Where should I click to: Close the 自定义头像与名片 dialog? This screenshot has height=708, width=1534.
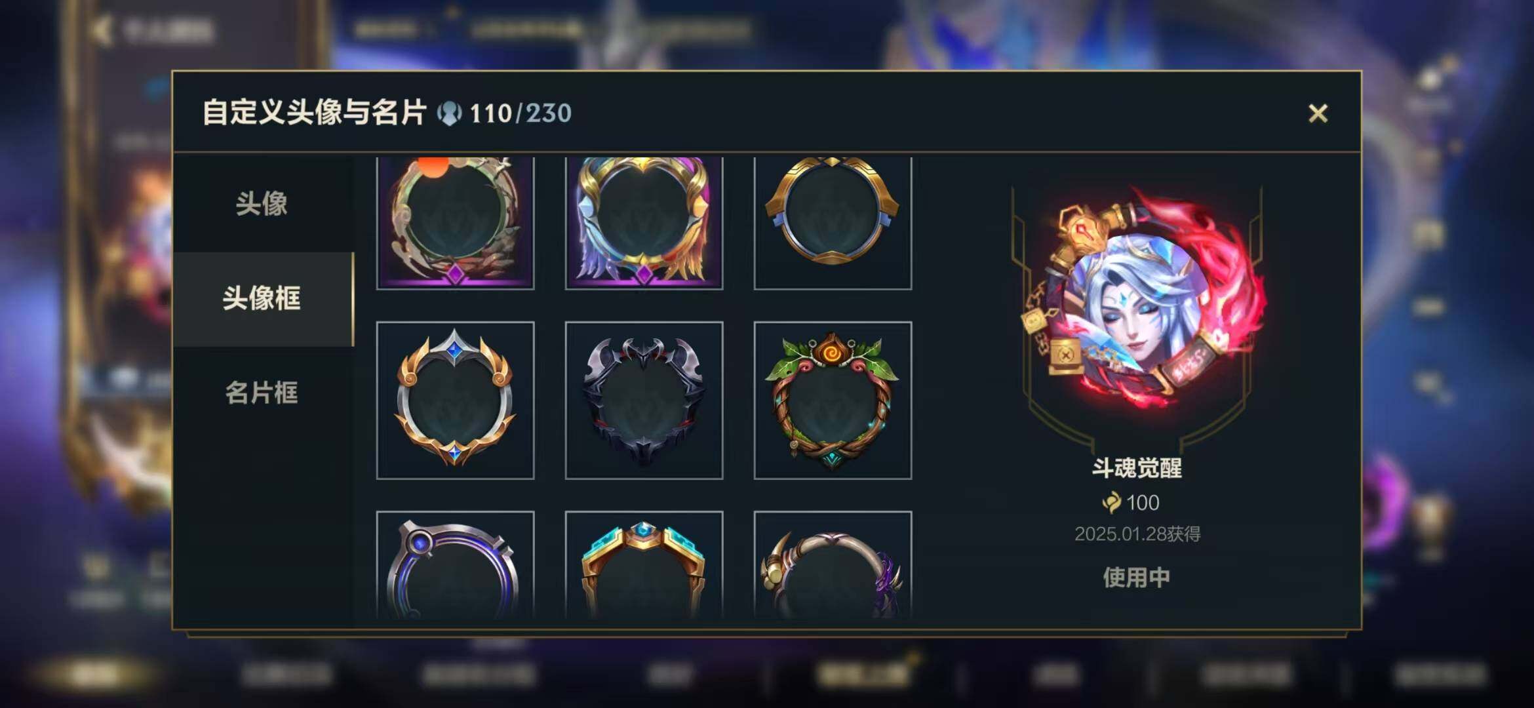(1318, 113)
